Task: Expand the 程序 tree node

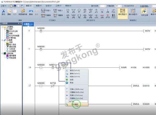Action: click(x=5, y=29)
